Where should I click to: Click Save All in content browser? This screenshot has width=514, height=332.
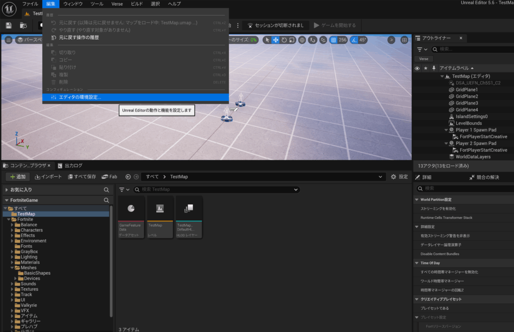pos(82,177)
